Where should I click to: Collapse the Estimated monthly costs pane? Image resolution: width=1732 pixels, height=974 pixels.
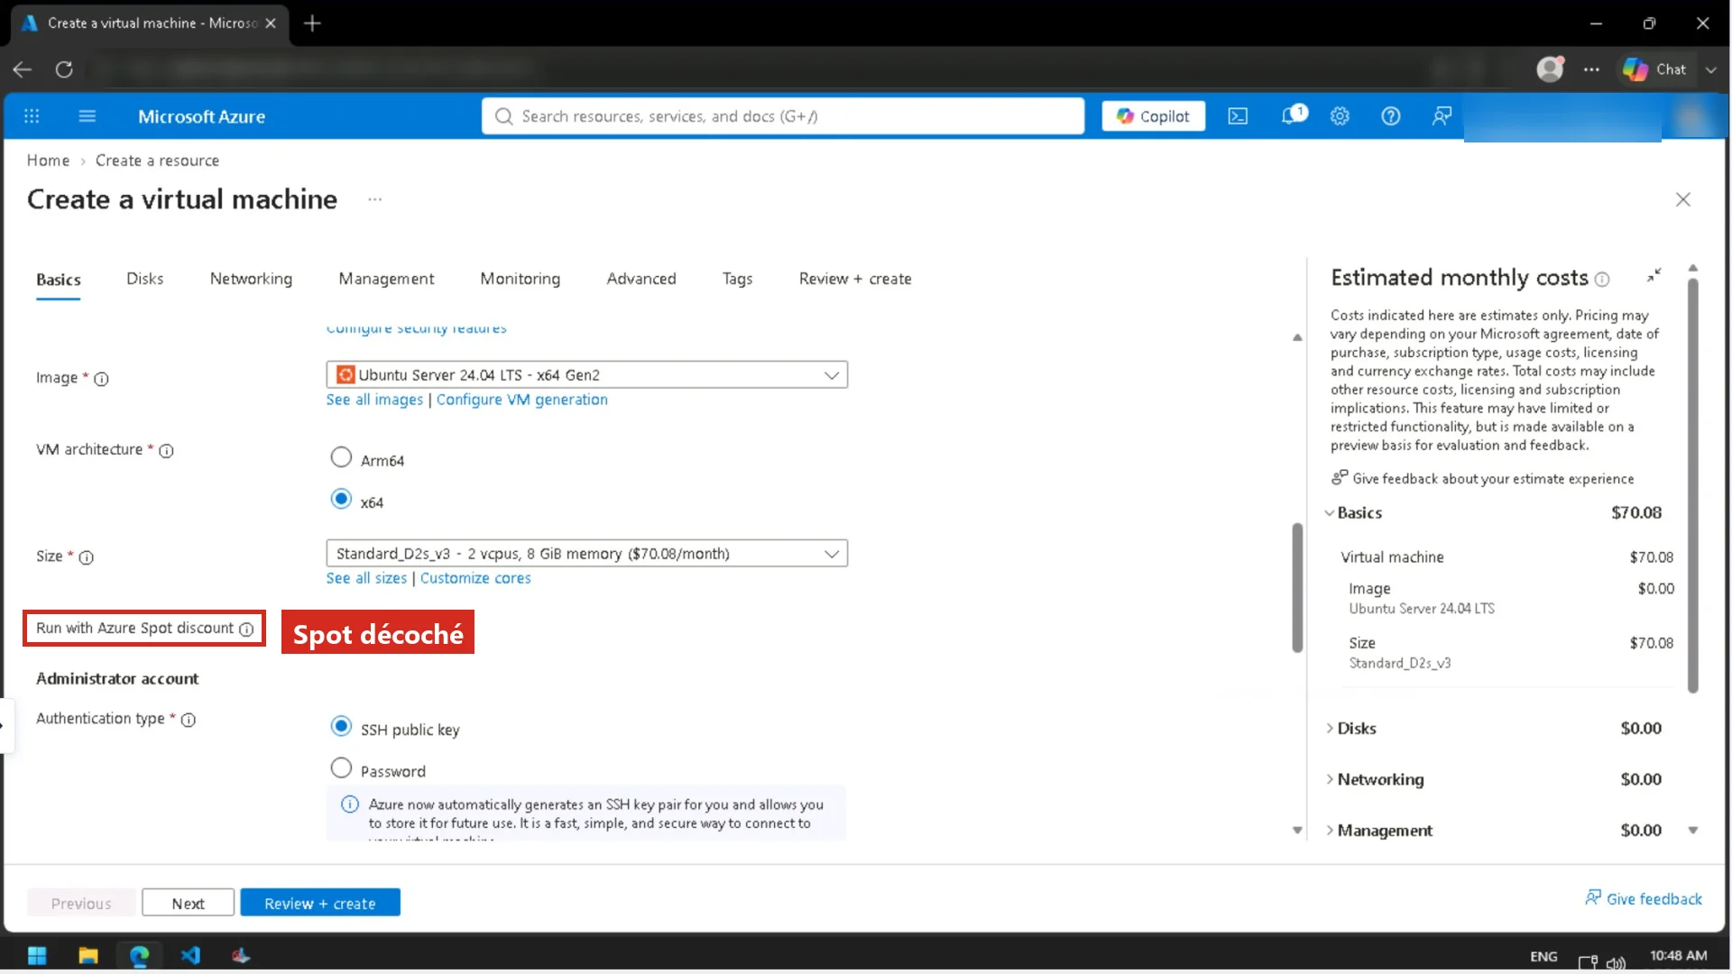pyautogui.click(x=1654, y=275)
